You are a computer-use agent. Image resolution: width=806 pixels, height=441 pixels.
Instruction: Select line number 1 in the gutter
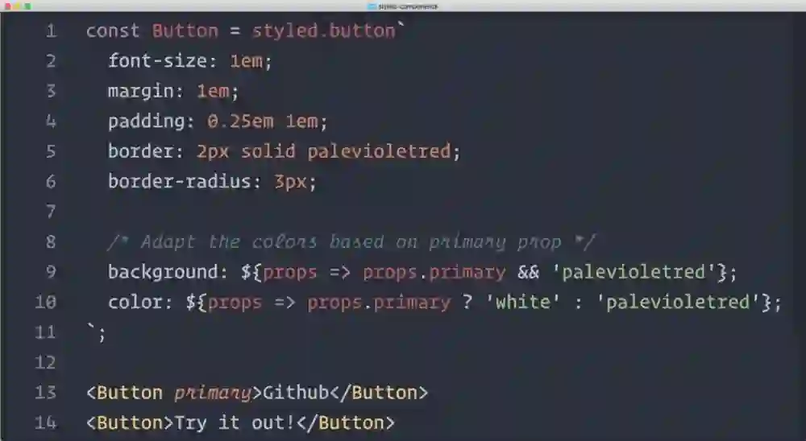[x=51, y=31]
